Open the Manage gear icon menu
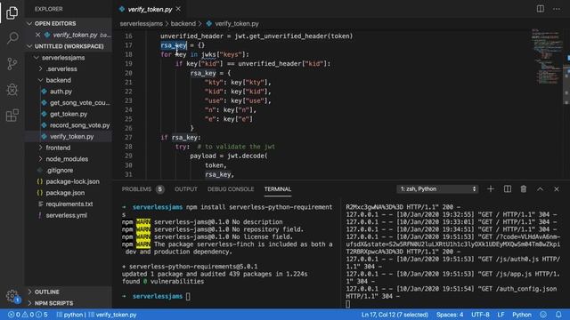The image size is (570, 320). (x=12, y=296)
